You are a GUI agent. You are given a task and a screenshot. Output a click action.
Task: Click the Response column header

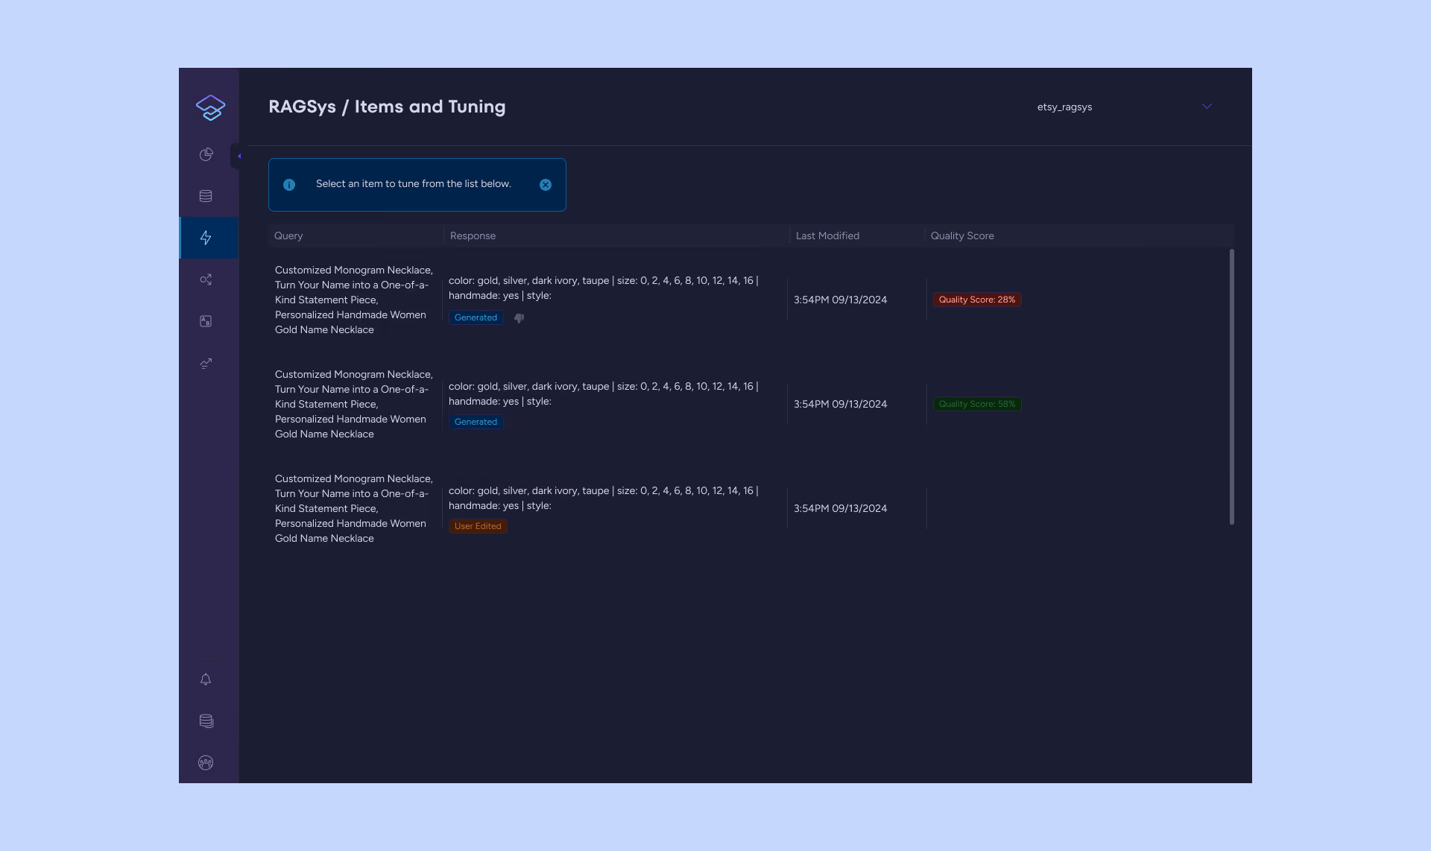pyautogui.click(x=473, y=235)
